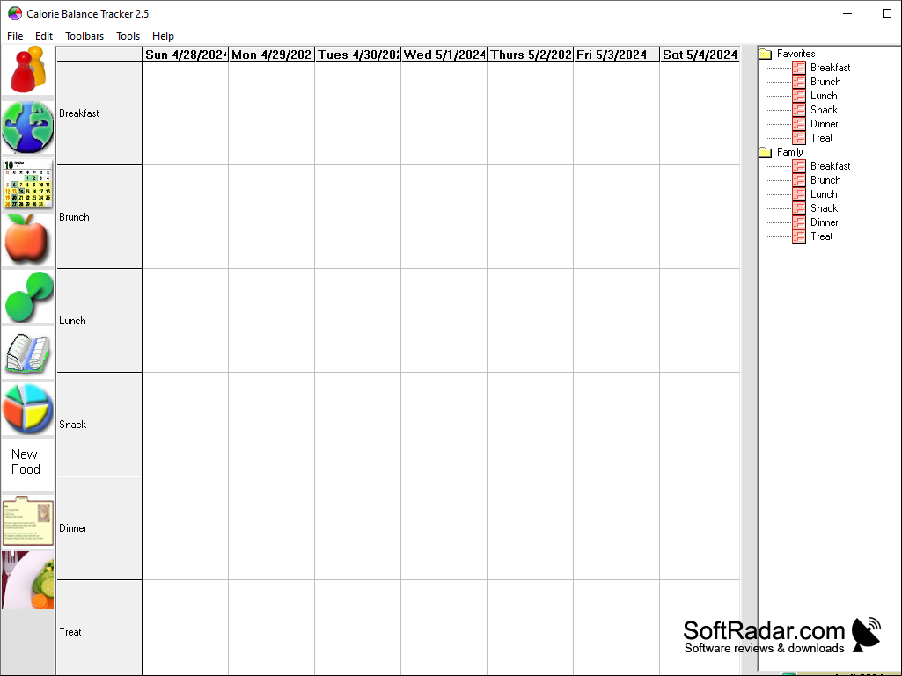Click the Thurs 5/2 column header
The width and height of the screenshot is (902, 676).
(x=531, y=55)
